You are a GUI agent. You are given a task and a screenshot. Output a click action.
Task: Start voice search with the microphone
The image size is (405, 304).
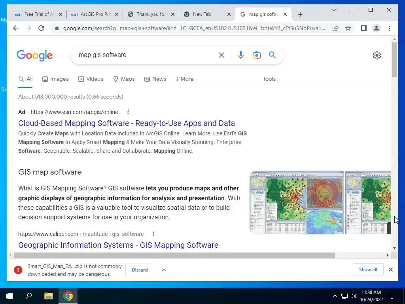coord(241,55)
